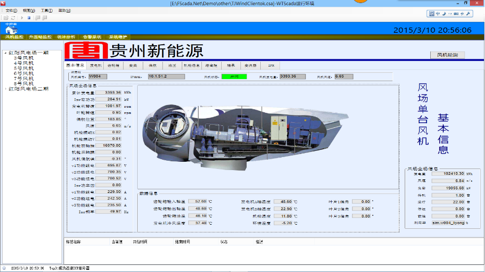Switch to 告警系统 navigation tab
This screenshot has height=272, width=485.
(x=92, y=37)
